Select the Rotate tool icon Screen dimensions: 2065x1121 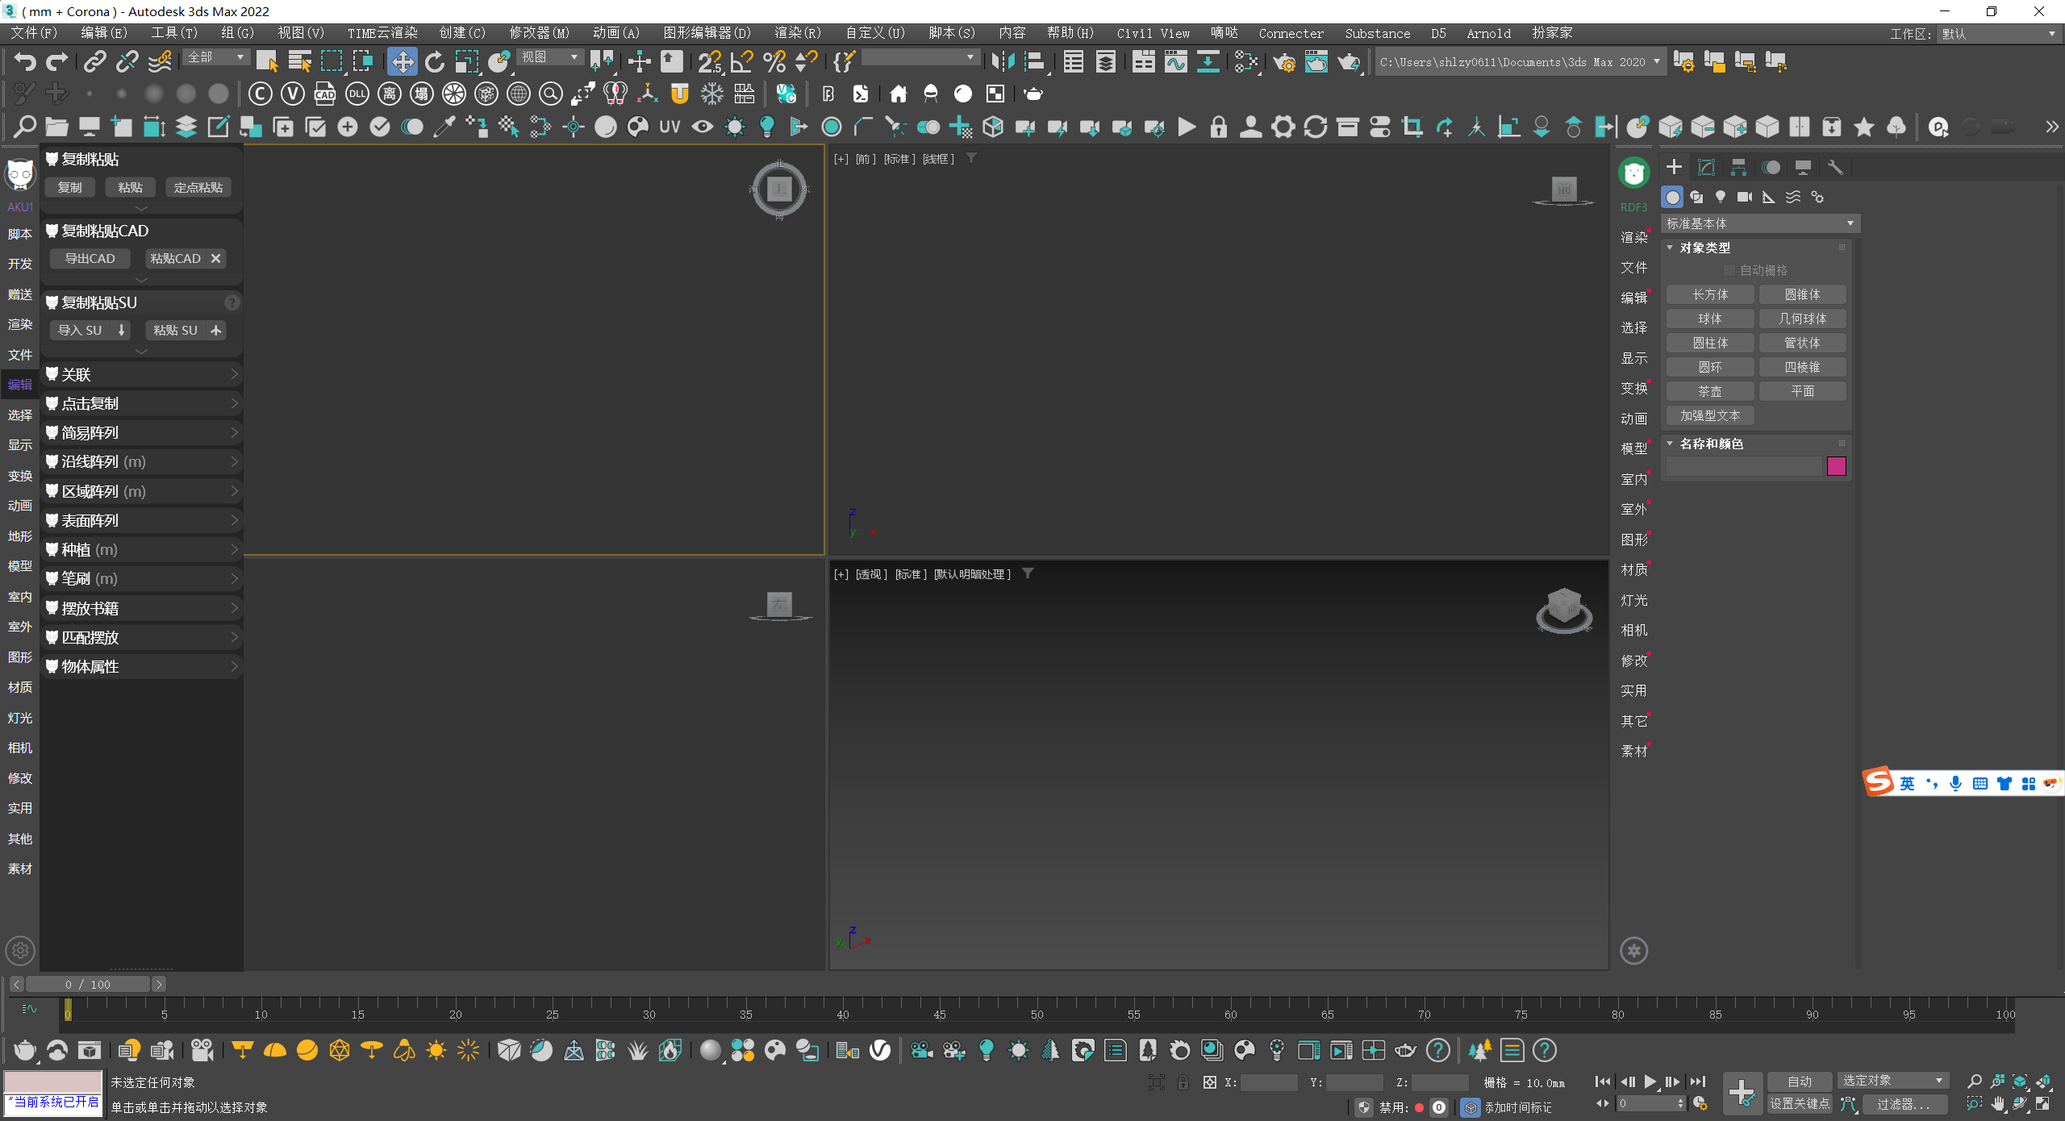[435, 62]
